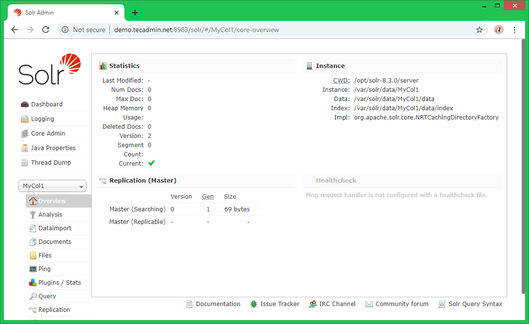Click the Documents icon
The image size is (529, 324).
pyautogui.click(x=33, y=241)
